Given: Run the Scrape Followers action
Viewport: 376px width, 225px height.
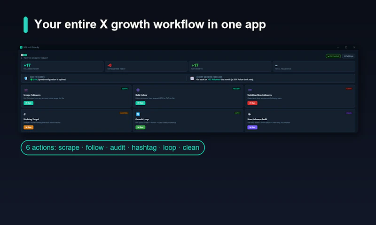Looking at the screenshot, I should point(29,103).
